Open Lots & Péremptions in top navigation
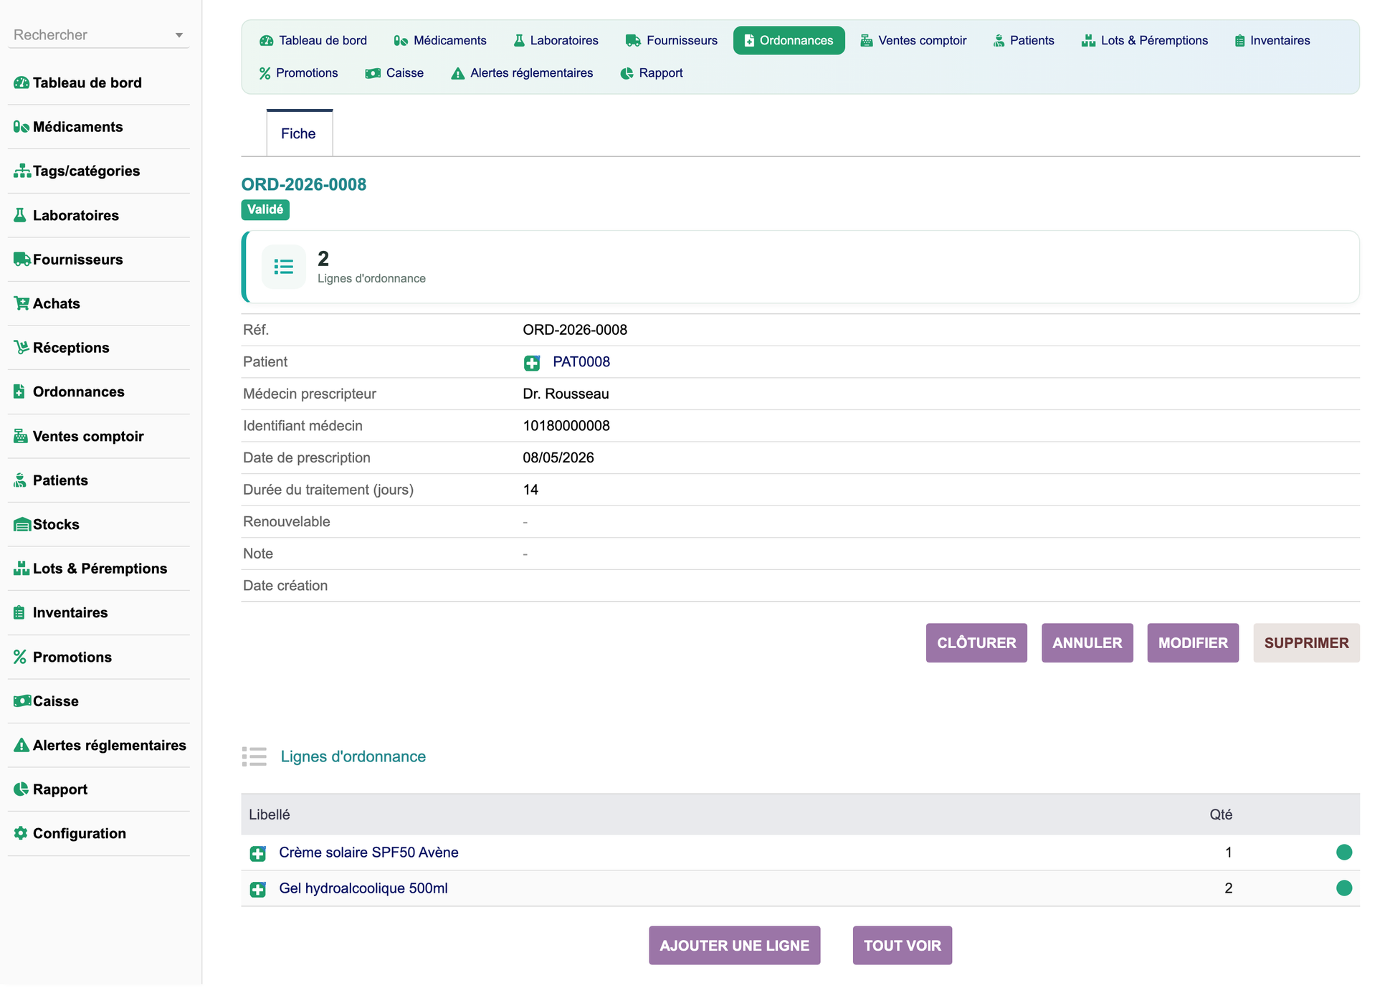Screen dimensions: 1395x988 1145,41
